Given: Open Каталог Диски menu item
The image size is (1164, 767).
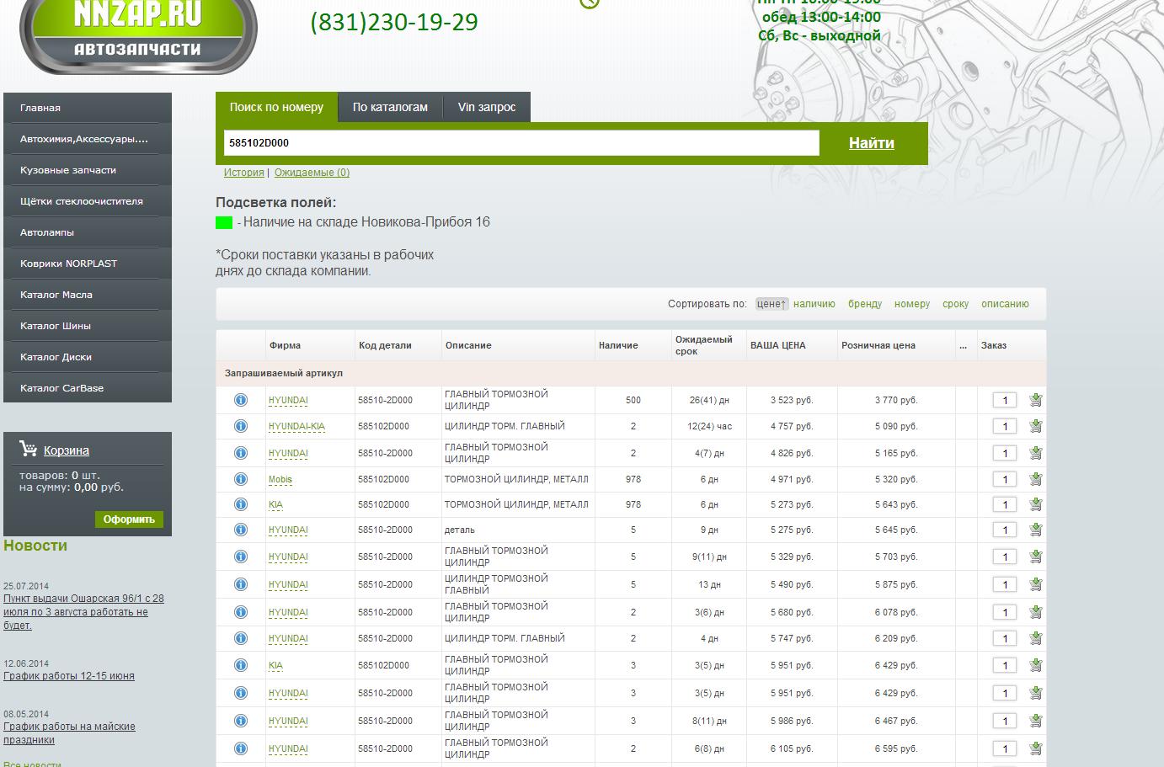Looking at the screenshot, I should pyautogui.click(x=88, y=357).
